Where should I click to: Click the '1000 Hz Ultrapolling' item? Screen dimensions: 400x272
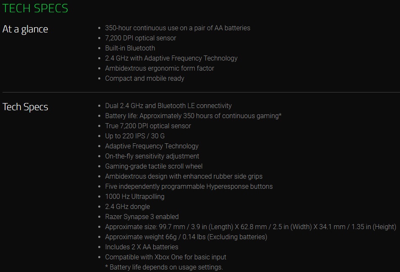coord(135,196)
